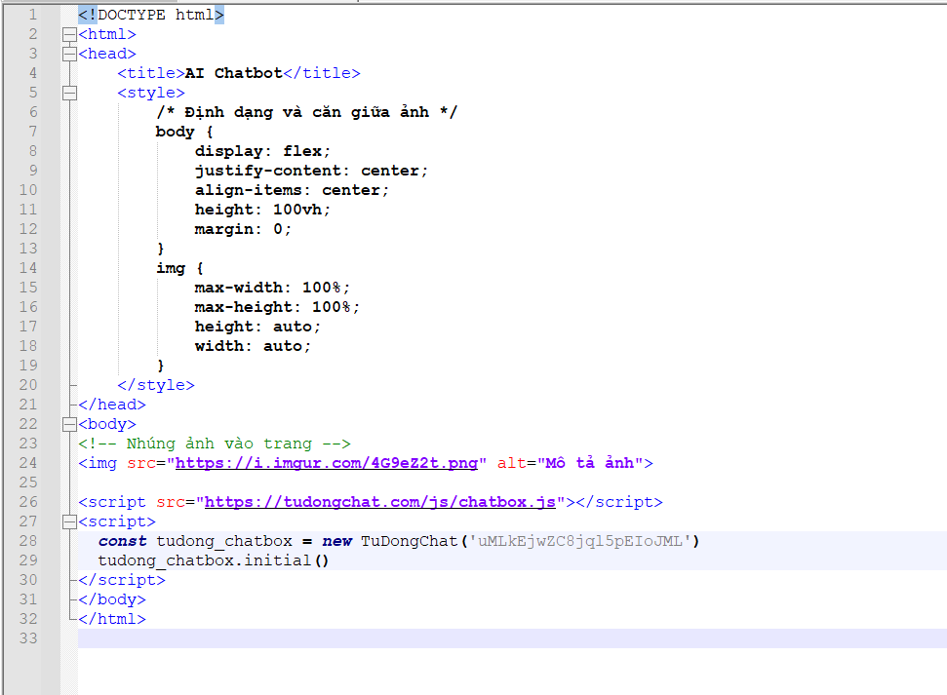Viewport: 947px width, 695px height.
Task: Click the 'max-width: 100%;' line
Action: click(272, 288)
